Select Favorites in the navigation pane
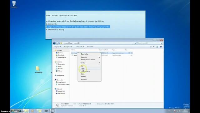The height and width of the screenshot is (113, 200). pos(59,51)
